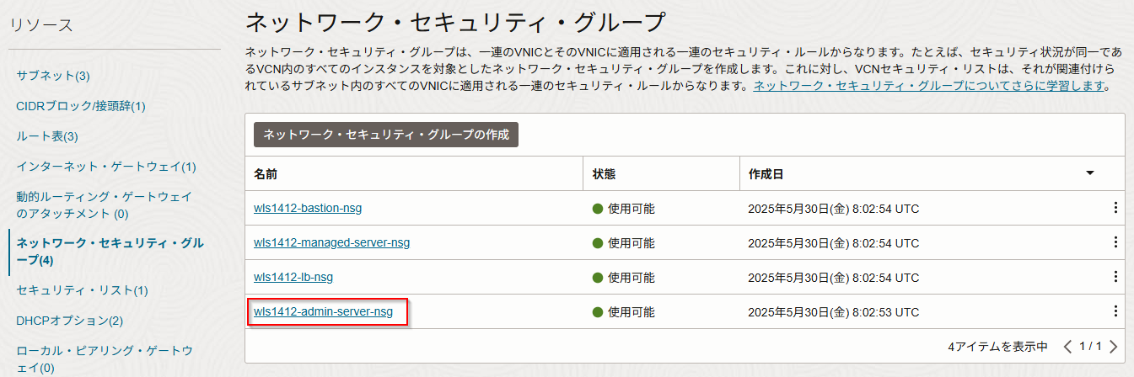Open actions menu for wls1412-bastion-nsg row
Viewport: 1134px width, 377px height.
point(1115,208)
